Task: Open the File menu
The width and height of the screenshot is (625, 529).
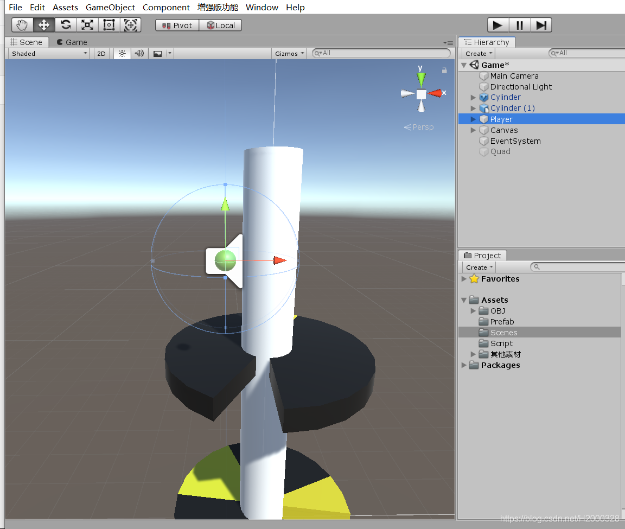Action: (x=16, y=7)
